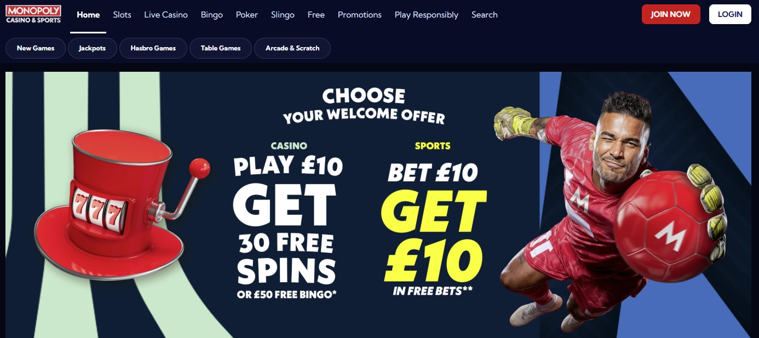Select Bingo in the navigation bar
This screenshot has height=338, width=759.
212,15
